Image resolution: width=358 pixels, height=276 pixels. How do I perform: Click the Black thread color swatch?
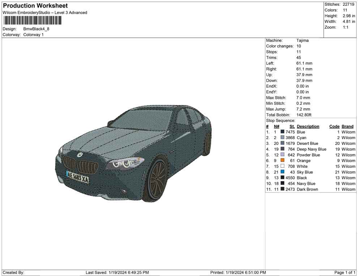pyautogui.click(x=282, y=177)
